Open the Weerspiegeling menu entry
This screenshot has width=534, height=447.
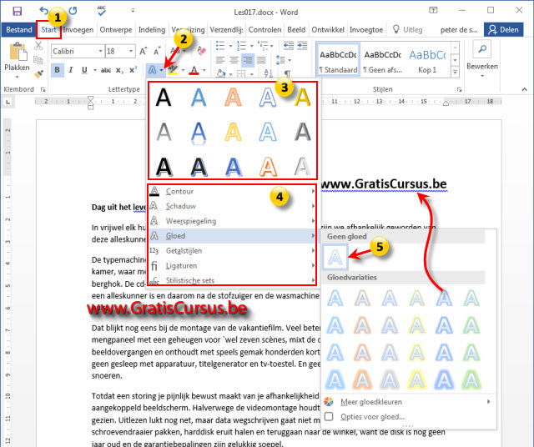(232, 221)
